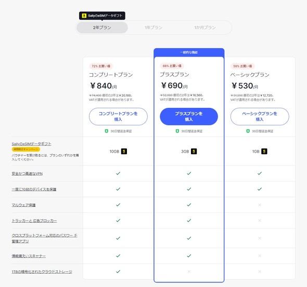Click the 情報漏えいスキャナー checkmark in コンプリートプラン column
This screenshot has width=307, height=287.
pos(118,256)
